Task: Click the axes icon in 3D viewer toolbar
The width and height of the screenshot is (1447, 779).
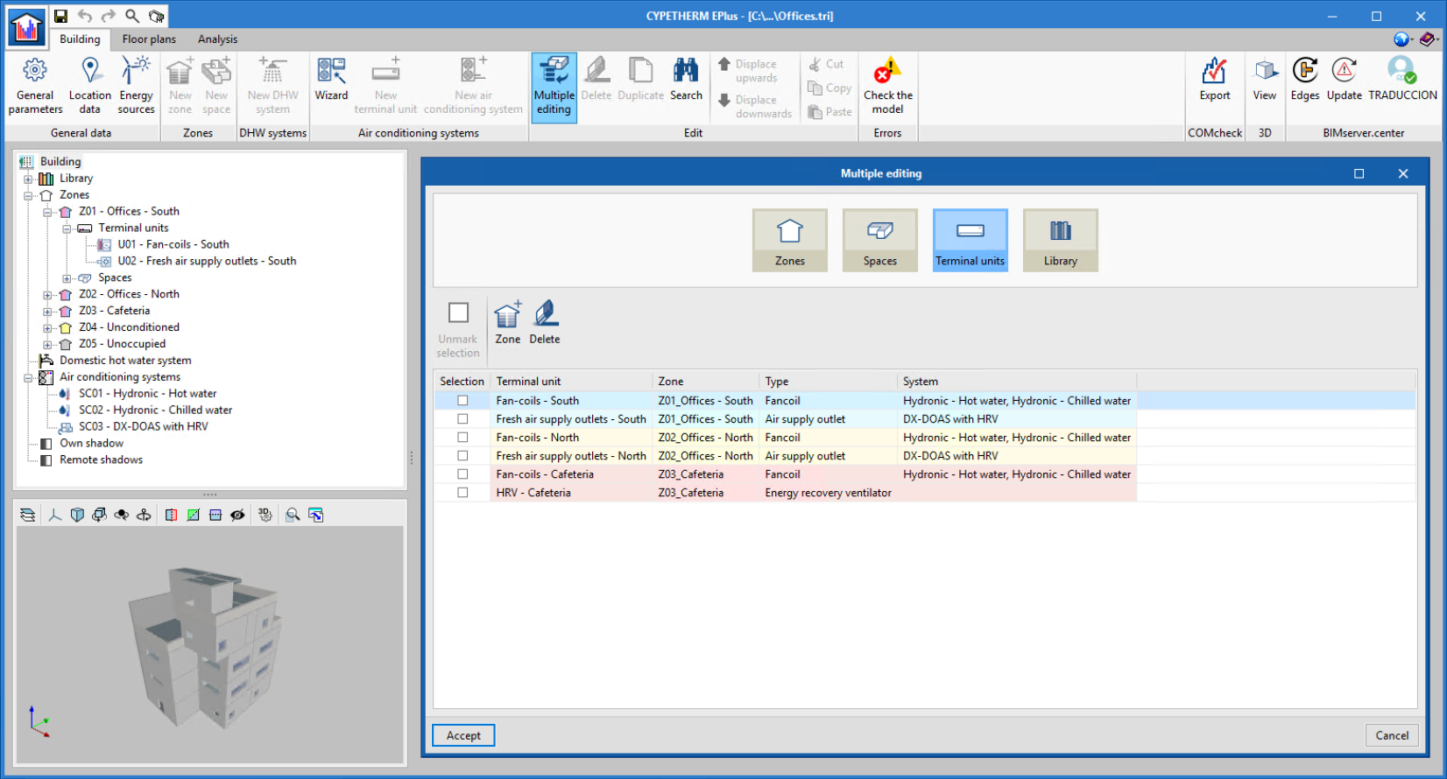Action: (54, 515)
